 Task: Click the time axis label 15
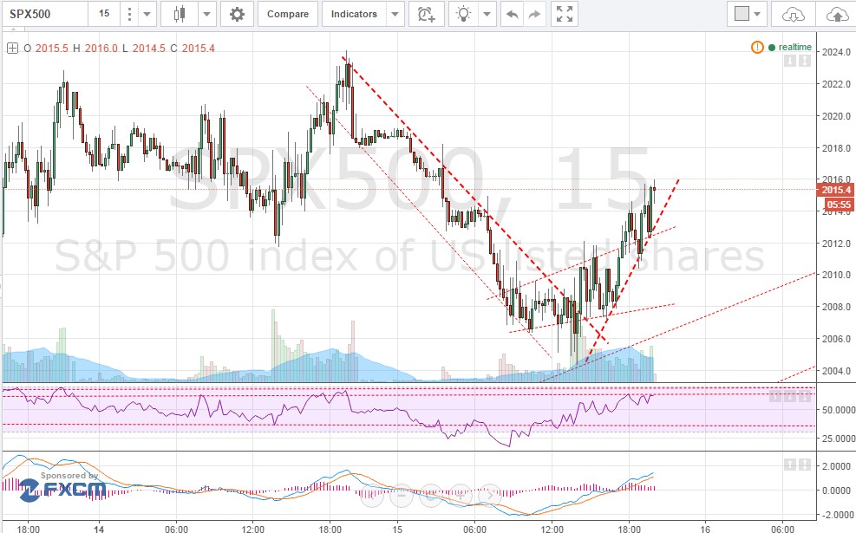(397, 529)
